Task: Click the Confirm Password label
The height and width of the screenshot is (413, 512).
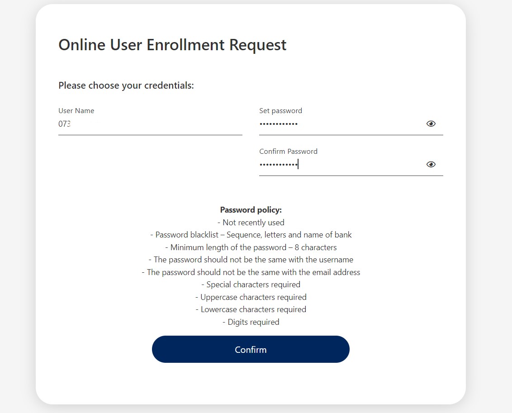Action: [288, 151]
